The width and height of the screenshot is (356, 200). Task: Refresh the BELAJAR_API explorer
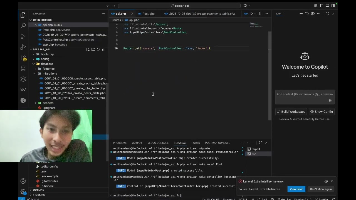pos(98,49)
